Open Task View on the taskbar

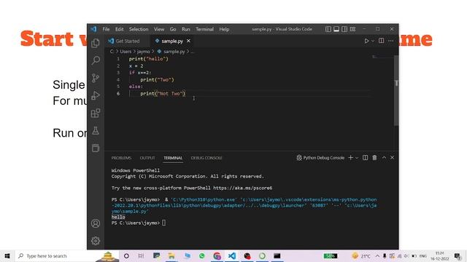point(141,255)
